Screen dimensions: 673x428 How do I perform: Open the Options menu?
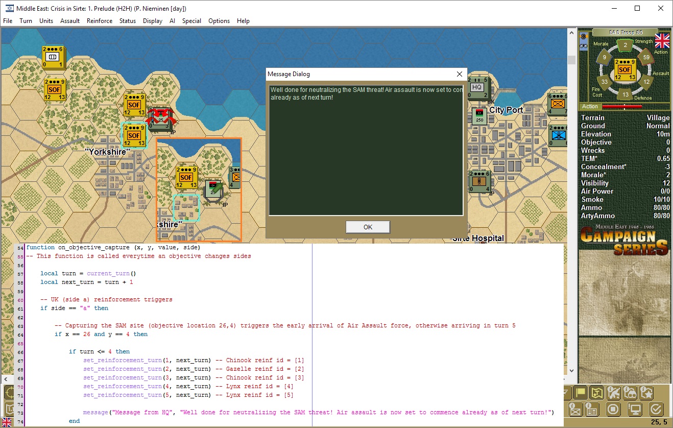point(219,21)
